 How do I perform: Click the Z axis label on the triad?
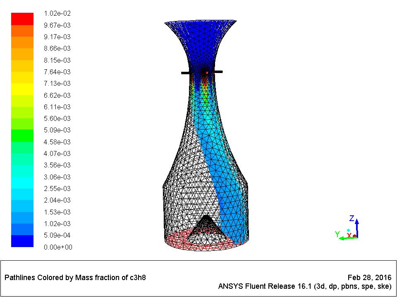tap(352, 218)
